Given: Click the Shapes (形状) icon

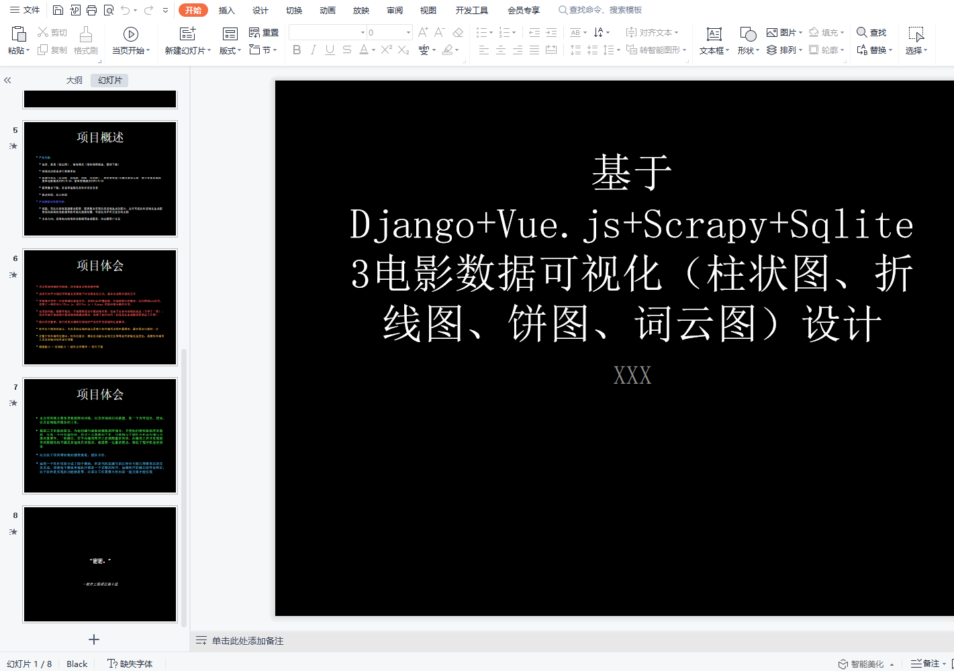Looking at the screenshot, I should click(748, 34).
